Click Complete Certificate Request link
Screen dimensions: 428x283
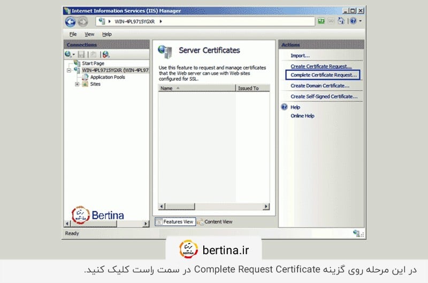point(323,75)
